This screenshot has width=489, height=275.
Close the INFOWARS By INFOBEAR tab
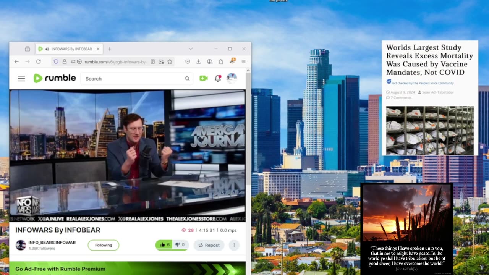pos(98,49)
